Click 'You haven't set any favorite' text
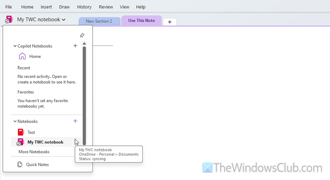The image size is (330, 180). [x=43, y=103]
